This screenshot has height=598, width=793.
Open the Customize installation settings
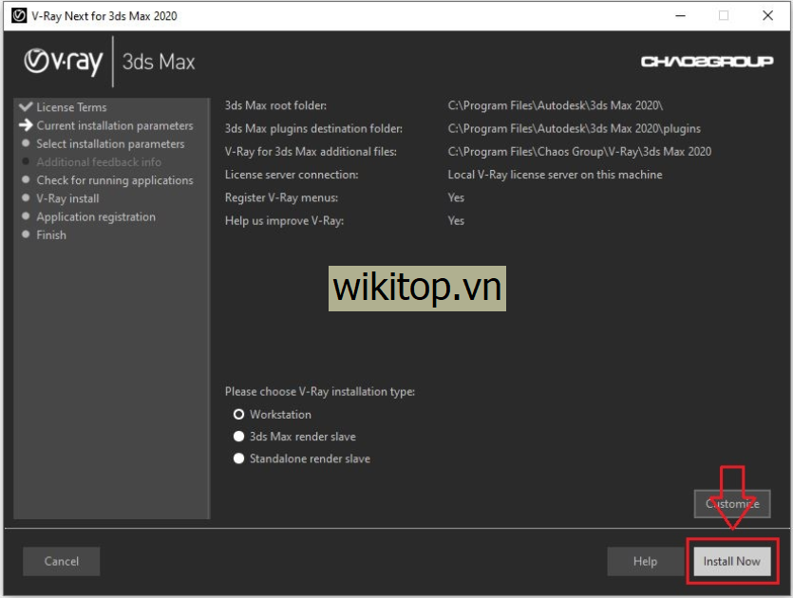pos(731,504)
